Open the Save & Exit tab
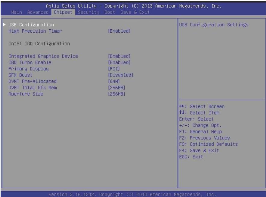Viewport: 266px width, 197px height. tap(135, 12)
